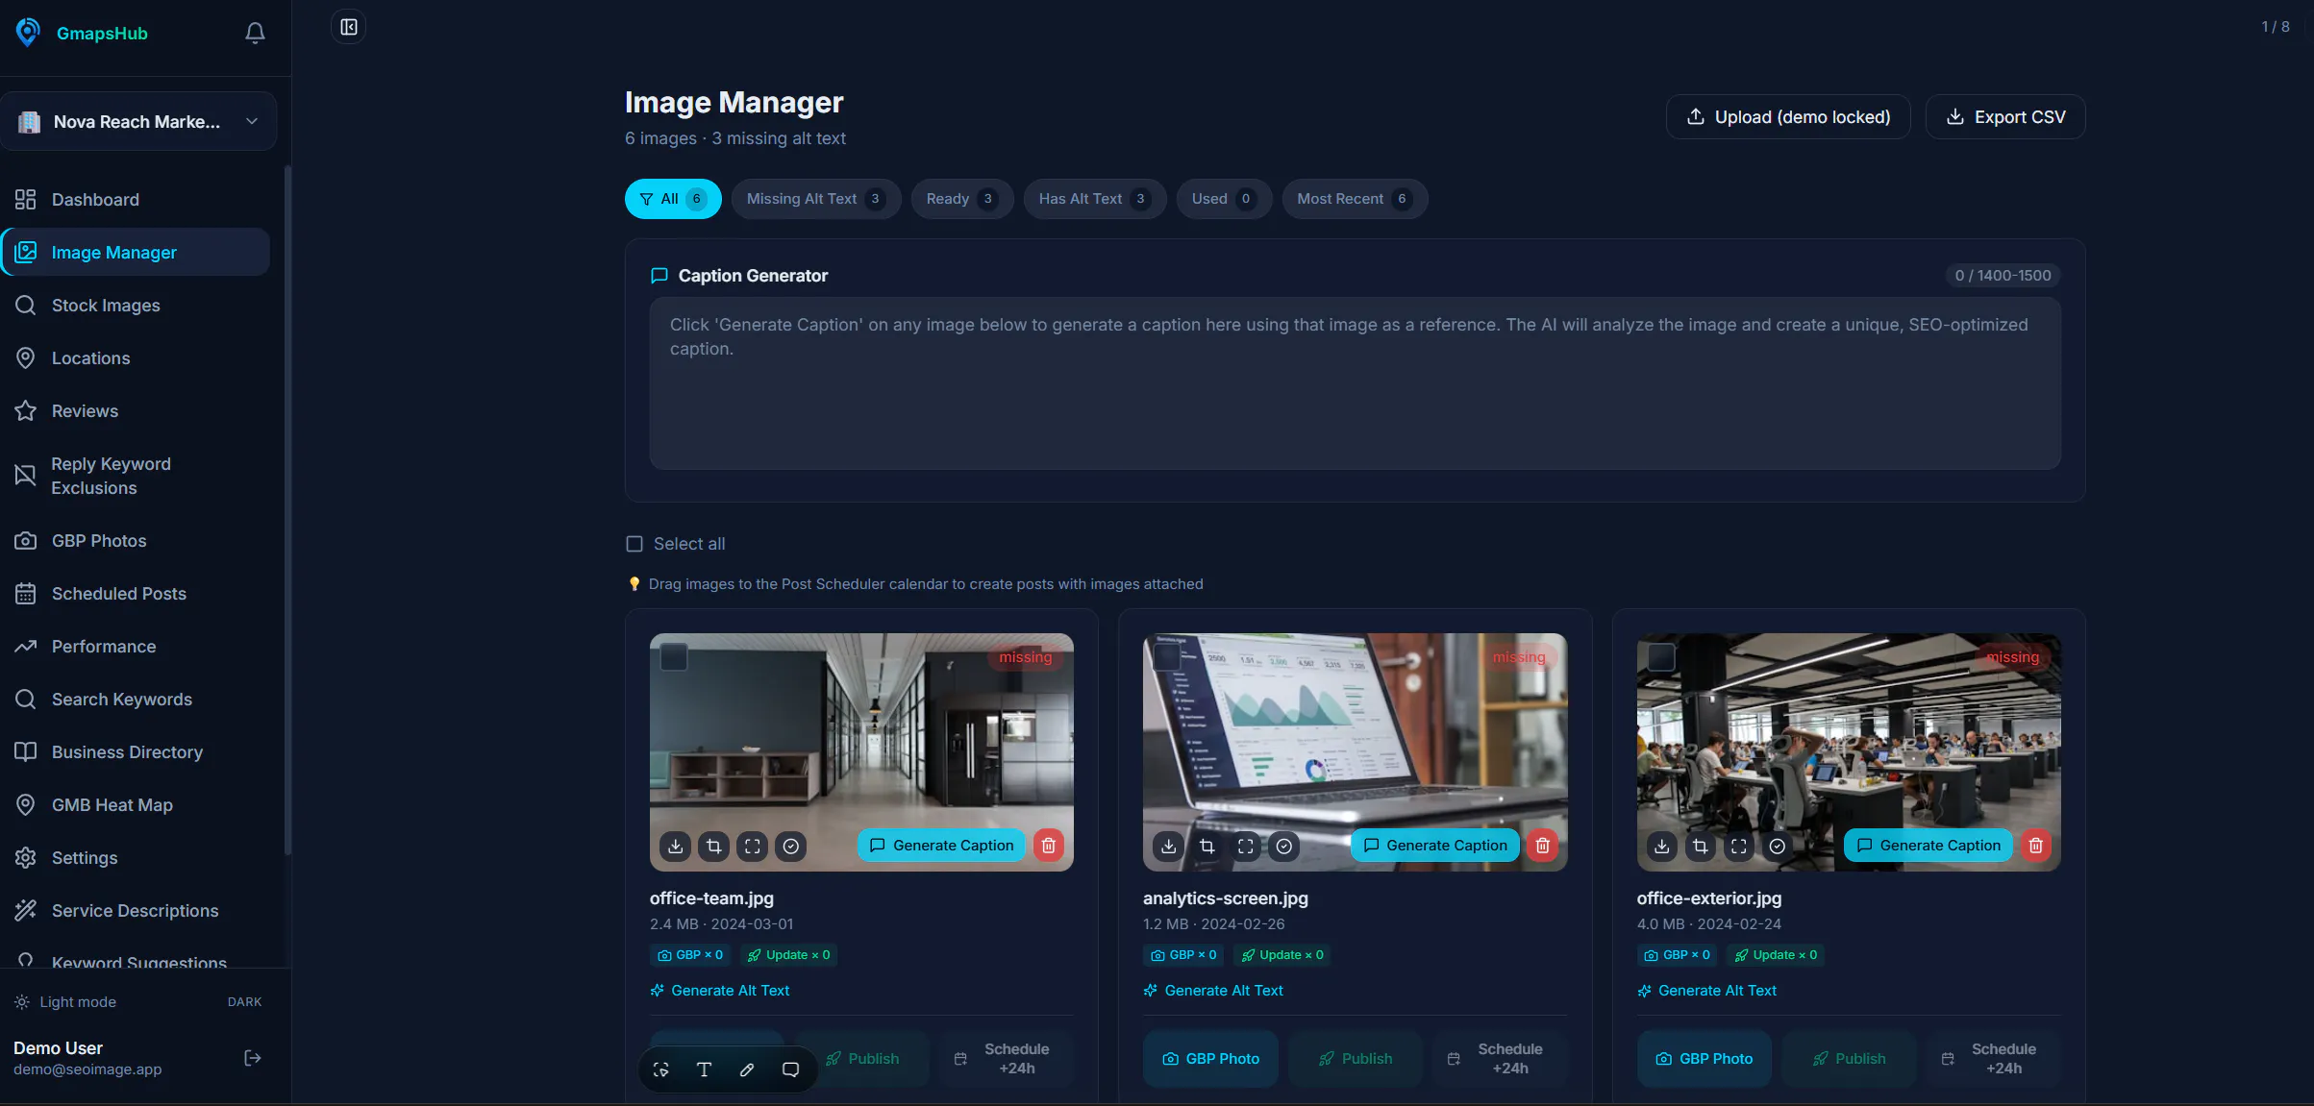Filter by Missing Alt Text

click(816, 199)
